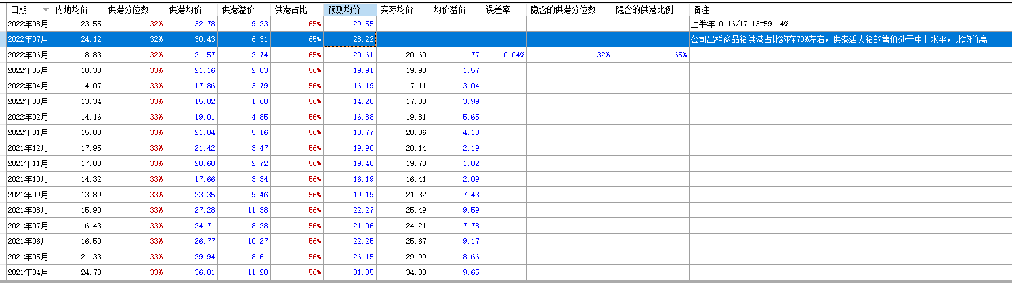Image resolution: width=1012 pixels, height=283 pixels.
Task: Click 实际均价 value 20.60
Action: tap(402, 55)
